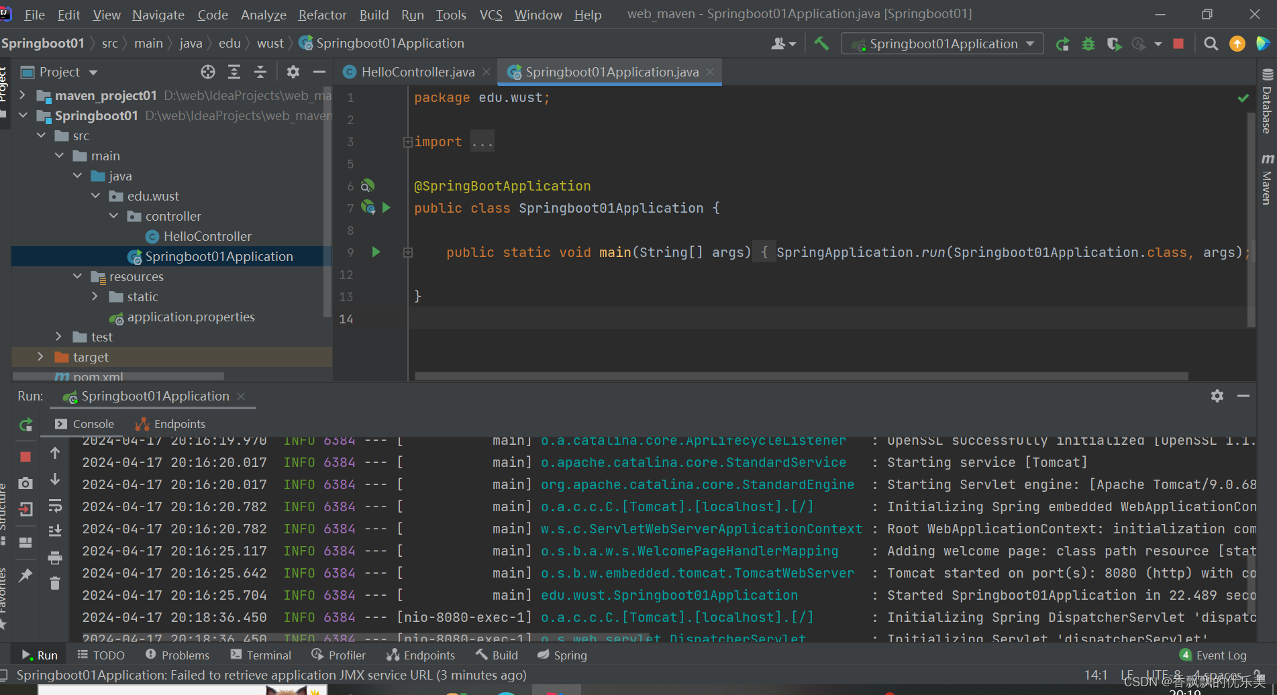
Task: Click the orange update arrow icon
Action: 1237,44
